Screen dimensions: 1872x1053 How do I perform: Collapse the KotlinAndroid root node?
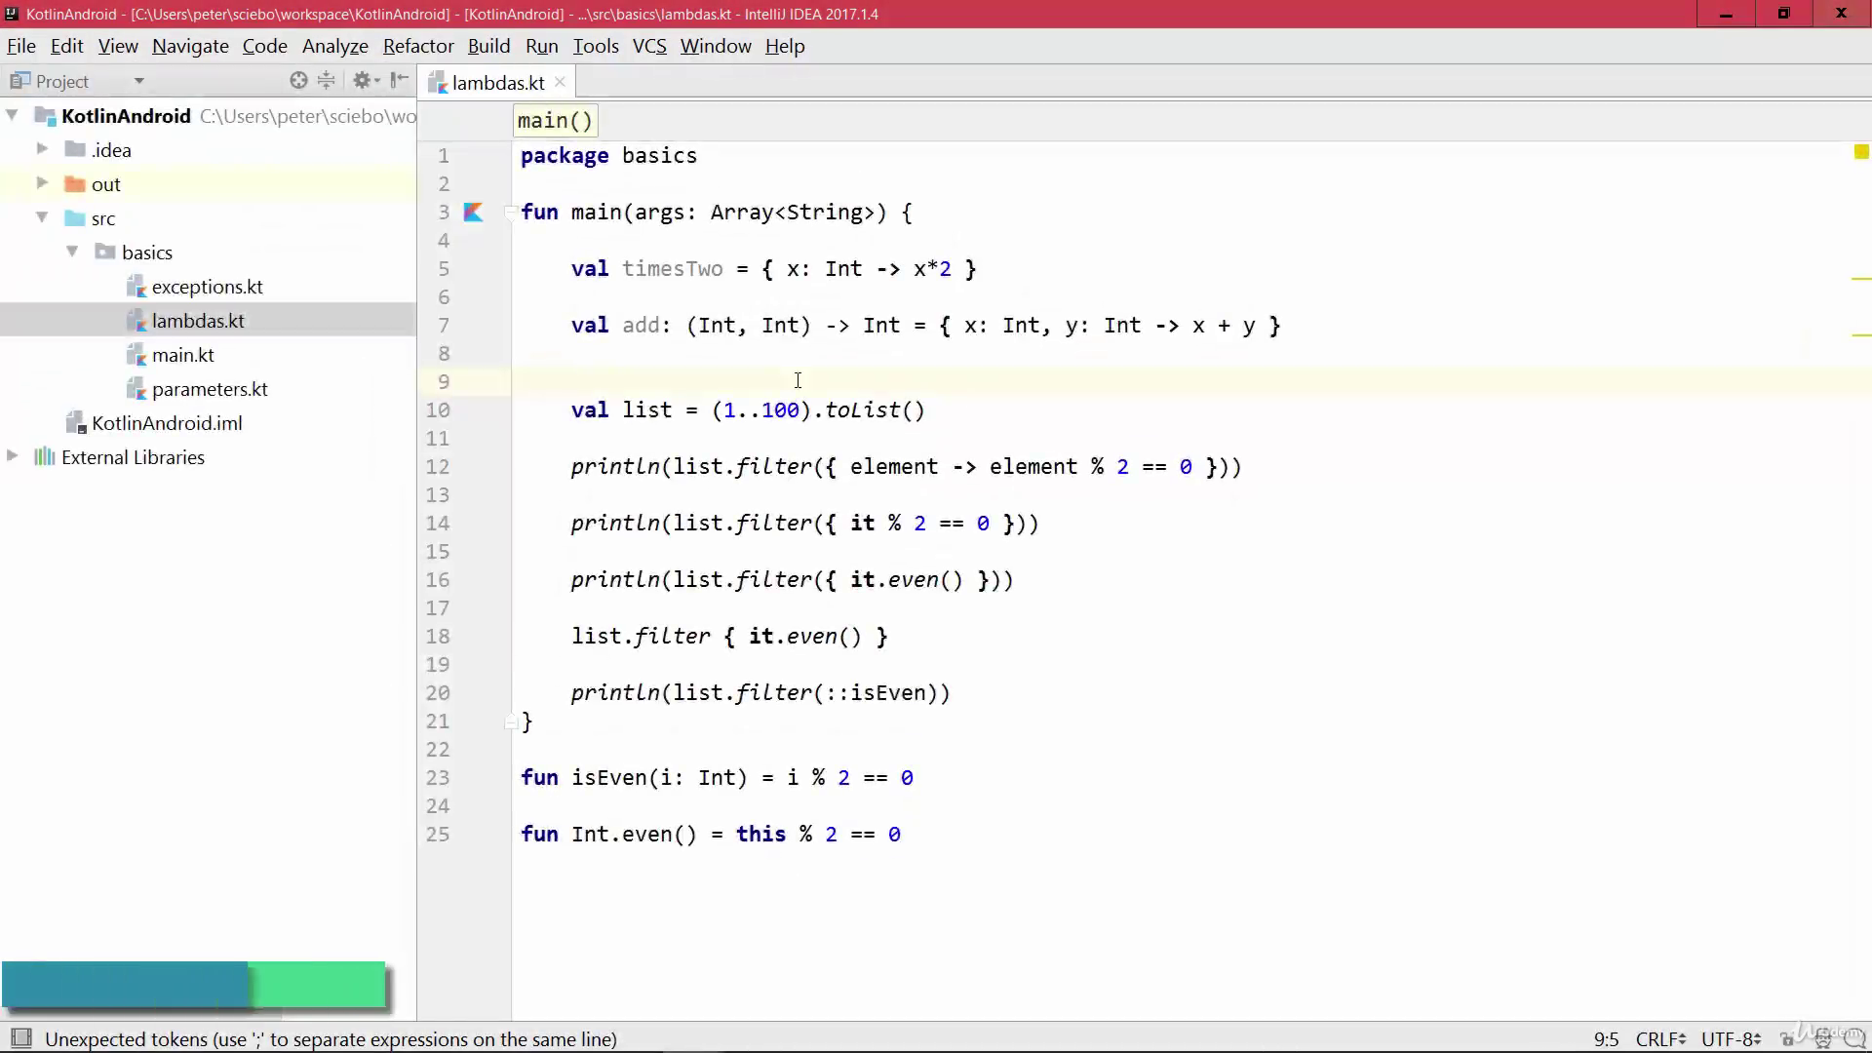pyautogui.click(x=12, y=115)
